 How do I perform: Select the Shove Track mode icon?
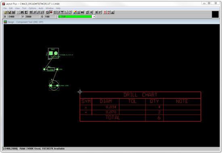click(91, 13)
